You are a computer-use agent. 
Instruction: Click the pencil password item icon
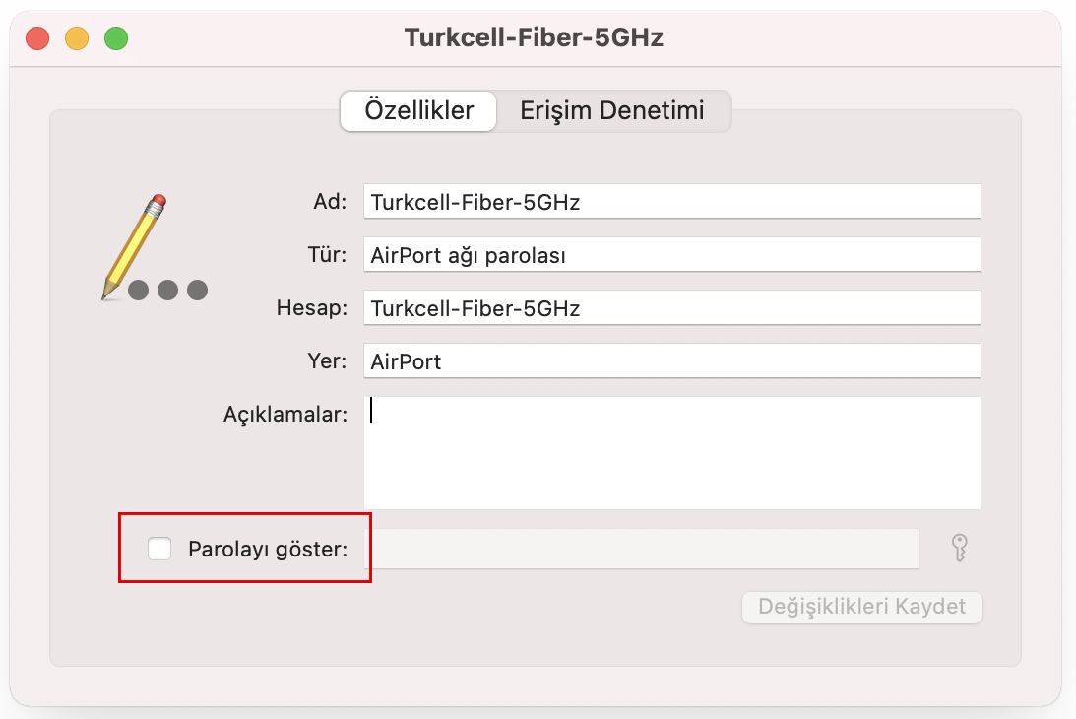tap(155, 248)
